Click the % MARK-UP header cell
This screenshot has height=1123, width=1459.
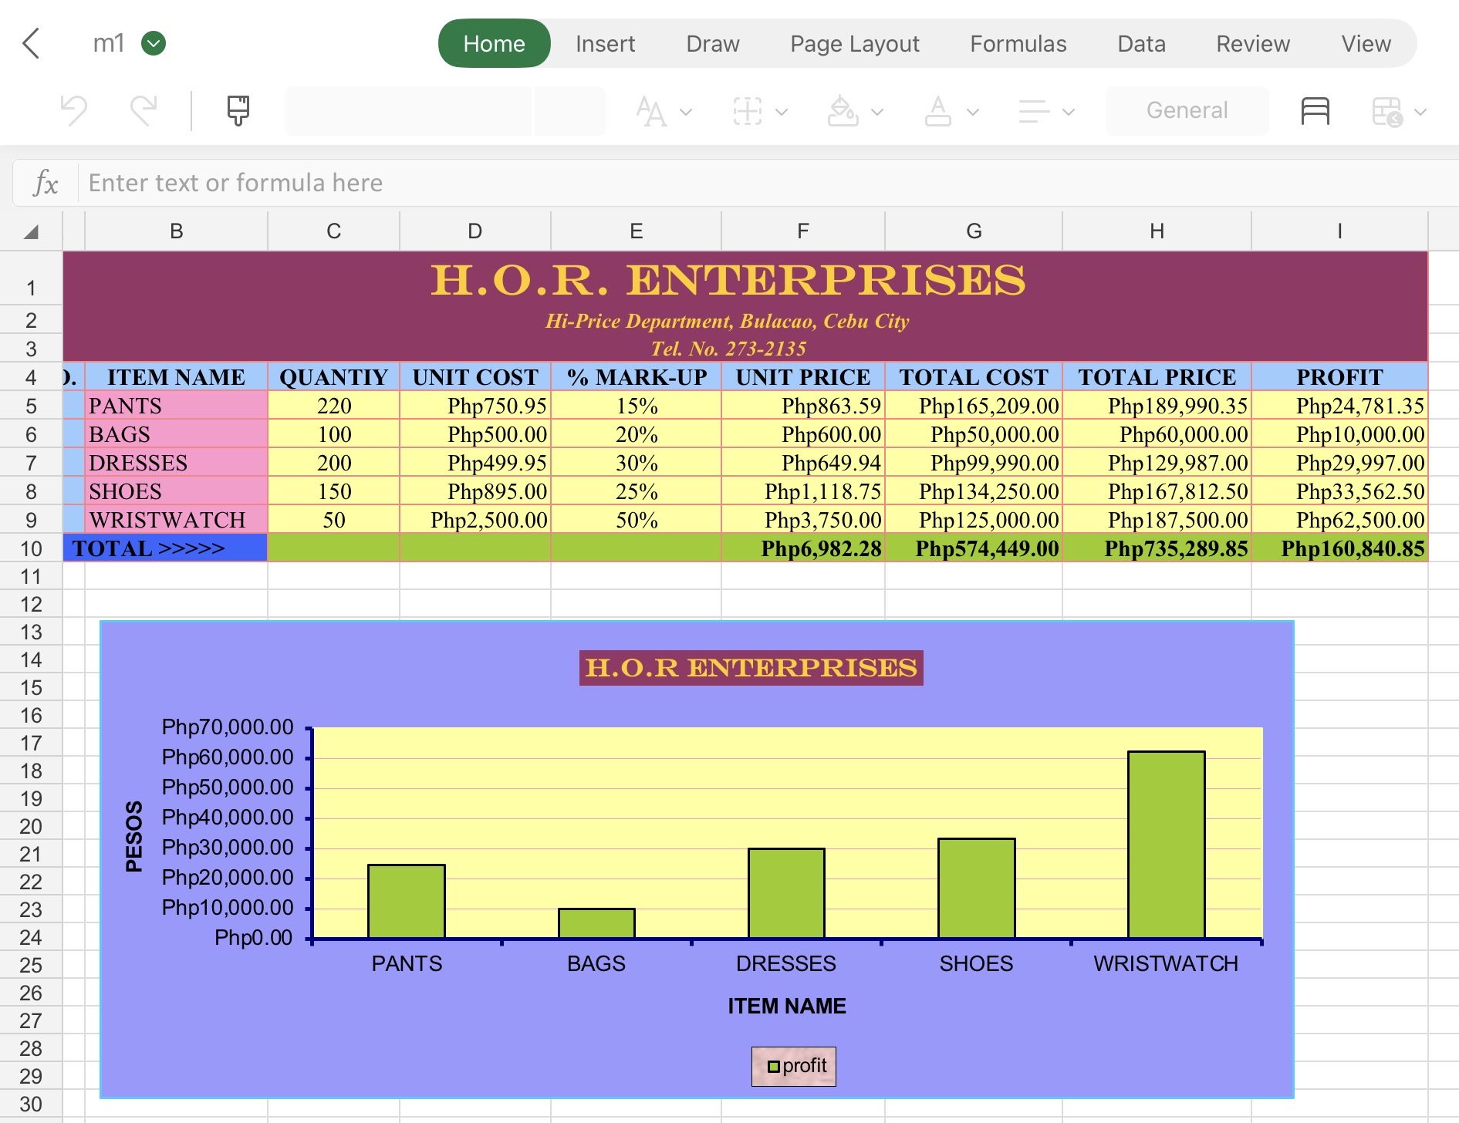pyautogui.click(x=636, y=377)
